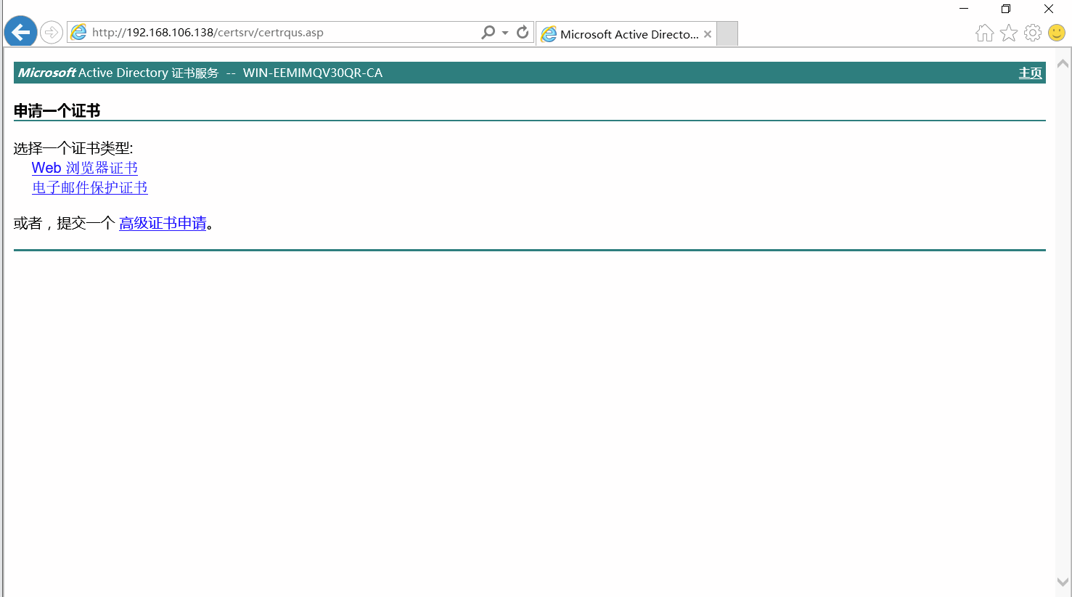Close the Microsoft Active Directory tab

point(708,34)
